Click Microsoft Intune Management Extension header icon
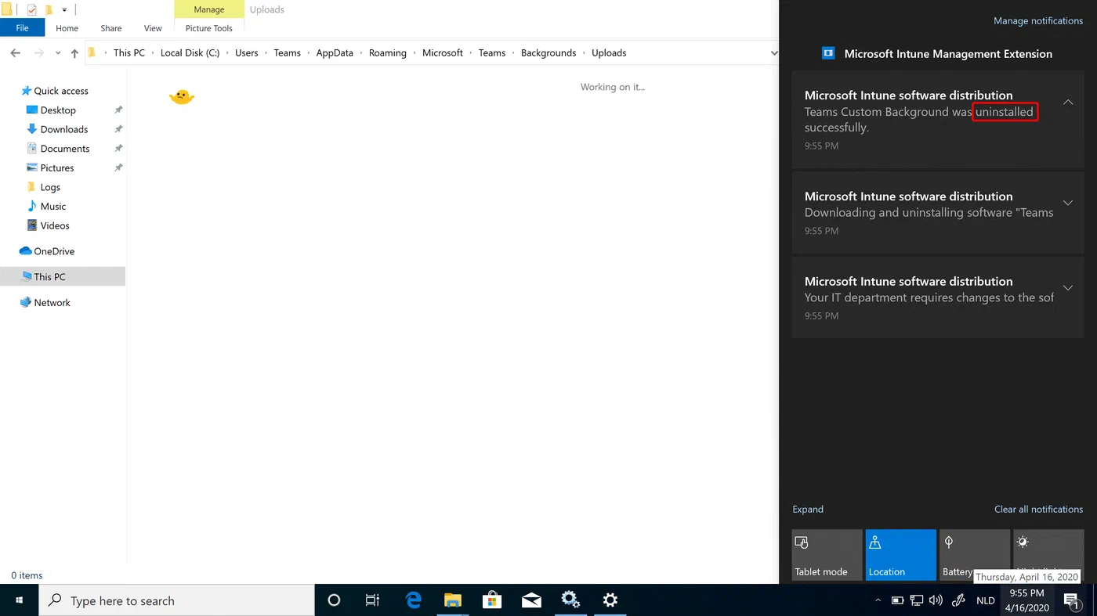The width and height of the screenshot is (1097, 616). [828, 53]
